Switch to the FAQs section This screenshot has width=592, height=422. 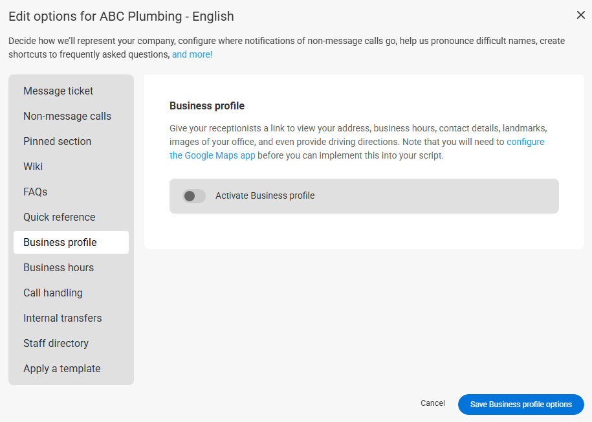[x=36, y=192]
